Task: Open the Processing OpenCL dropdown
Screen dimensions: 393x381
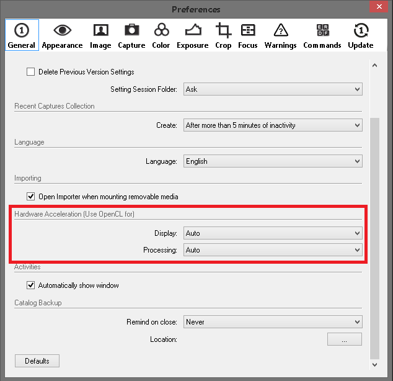Action: point(273,250)
